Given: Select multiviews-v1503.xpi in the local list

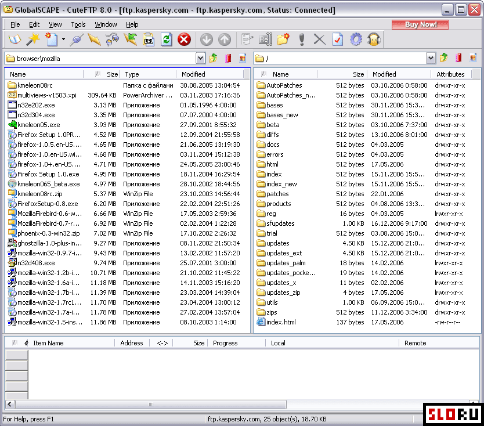Looking at the screenshot, I should click(42, 95).
